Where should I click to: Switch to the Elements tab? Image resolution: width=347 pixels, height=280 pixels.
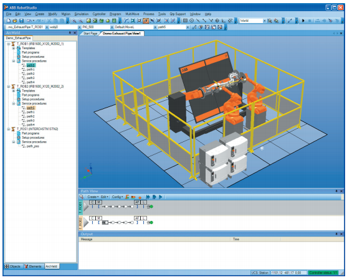click(33, 266)
